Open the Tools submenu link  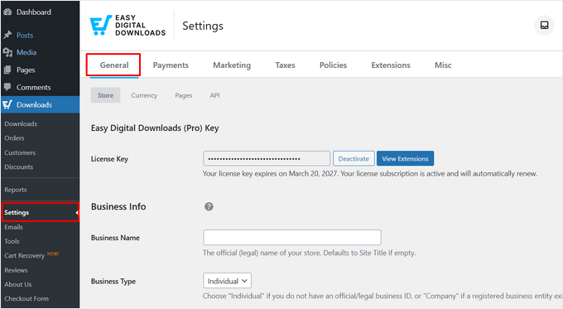tap(12, 241)
